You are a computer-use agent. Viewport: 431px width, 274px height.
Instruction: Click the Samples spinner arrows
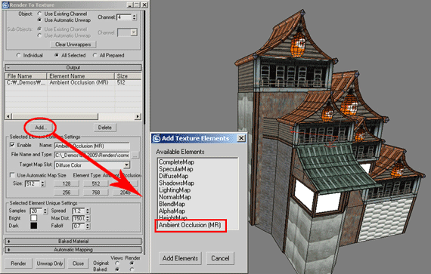pos(45,211)
